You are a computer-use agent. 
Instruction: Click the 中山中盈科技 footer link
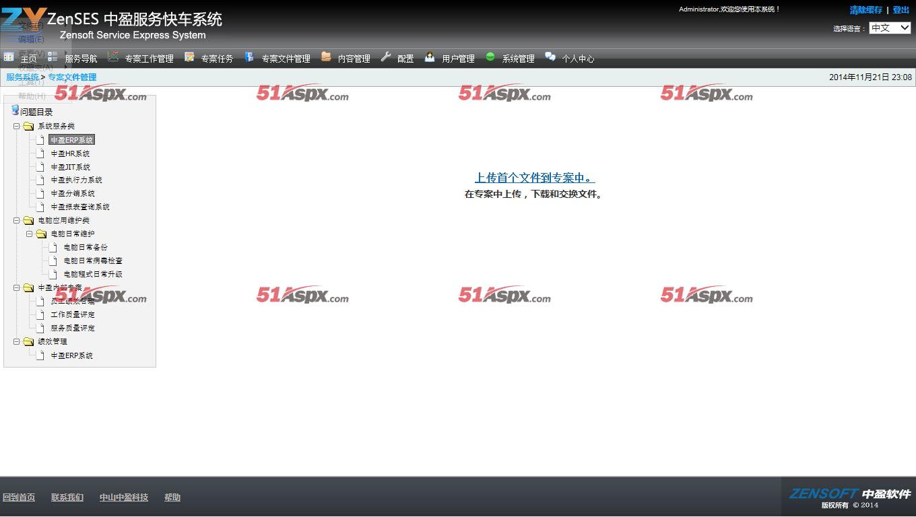coord(124,497)
